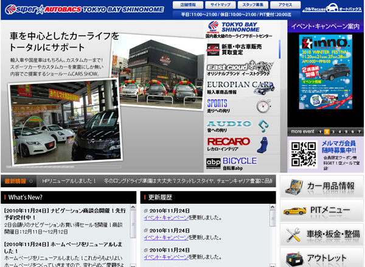
Task: Click the RECARO blue seat icon
Action: (x=263, y=145)
